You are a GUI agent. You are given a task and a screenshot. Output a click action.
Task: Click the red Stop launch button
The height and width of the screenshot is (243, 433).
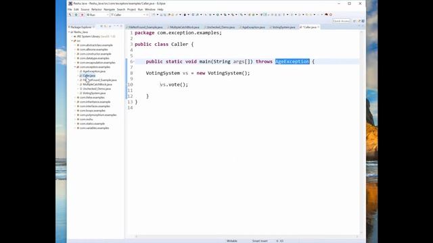pyautogui.click(x=82, y=15)
